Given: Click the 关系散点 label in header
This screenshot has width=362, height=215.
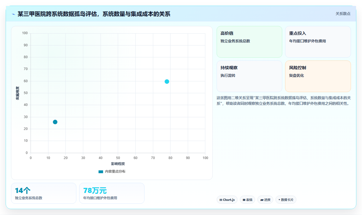Looking at the screenshot, I should [343, 14].
